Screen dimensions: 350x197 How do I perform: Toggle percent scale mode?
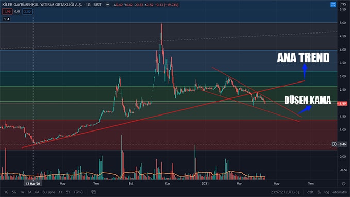pos(319,192)
